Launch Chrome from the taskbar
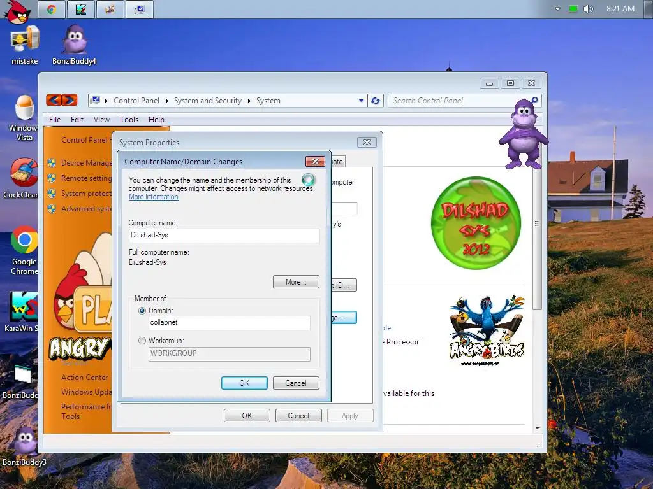The image size is (653, 489). point(52,9)
